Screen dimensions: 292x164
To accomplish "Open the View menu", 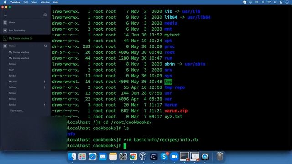I will 34,2.
